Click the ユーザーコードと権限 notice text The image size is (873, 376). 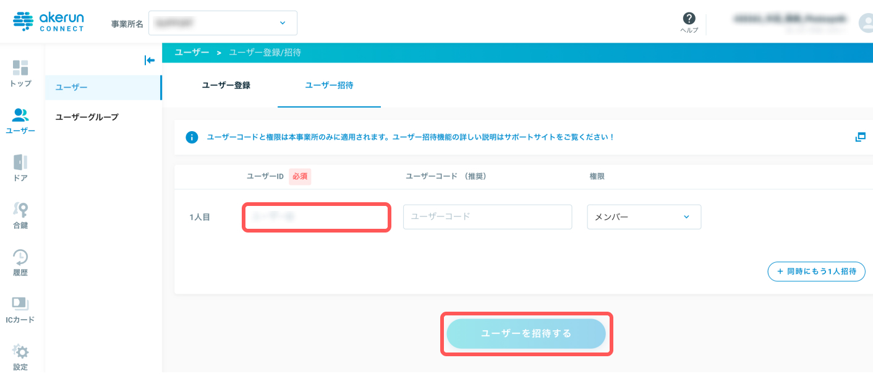410,137
